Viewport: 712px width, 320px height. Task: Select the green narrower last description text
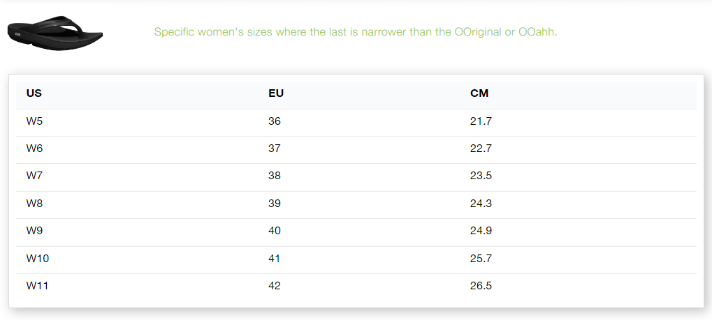coord(355,32)
